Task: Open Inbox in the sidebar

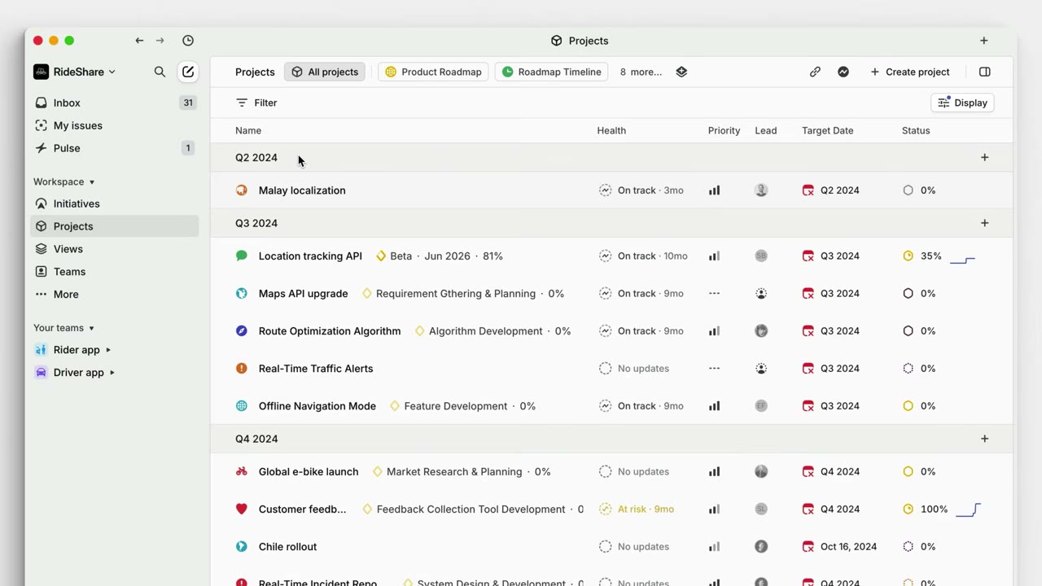Action: coord(115,103)
